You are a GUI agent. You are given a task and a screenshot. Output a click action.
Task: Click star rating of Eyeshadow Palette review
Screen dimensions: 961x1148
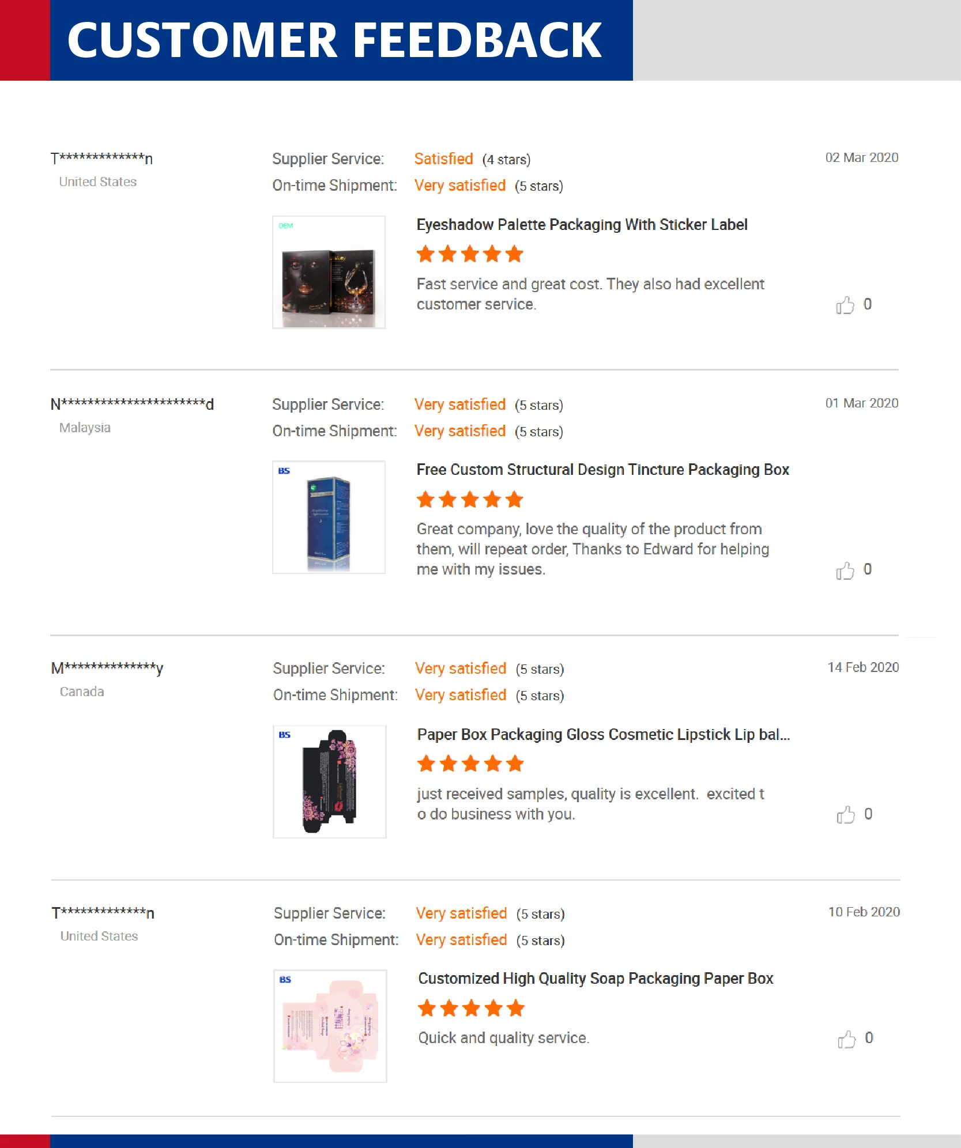469,254
